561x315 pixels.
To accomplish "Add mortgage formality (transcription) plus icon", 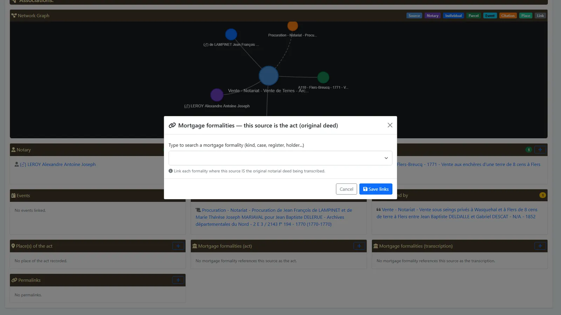I will (540, 246).
